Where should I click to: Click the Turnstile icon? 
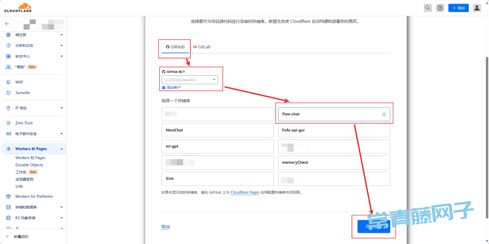tap(9, 93)
